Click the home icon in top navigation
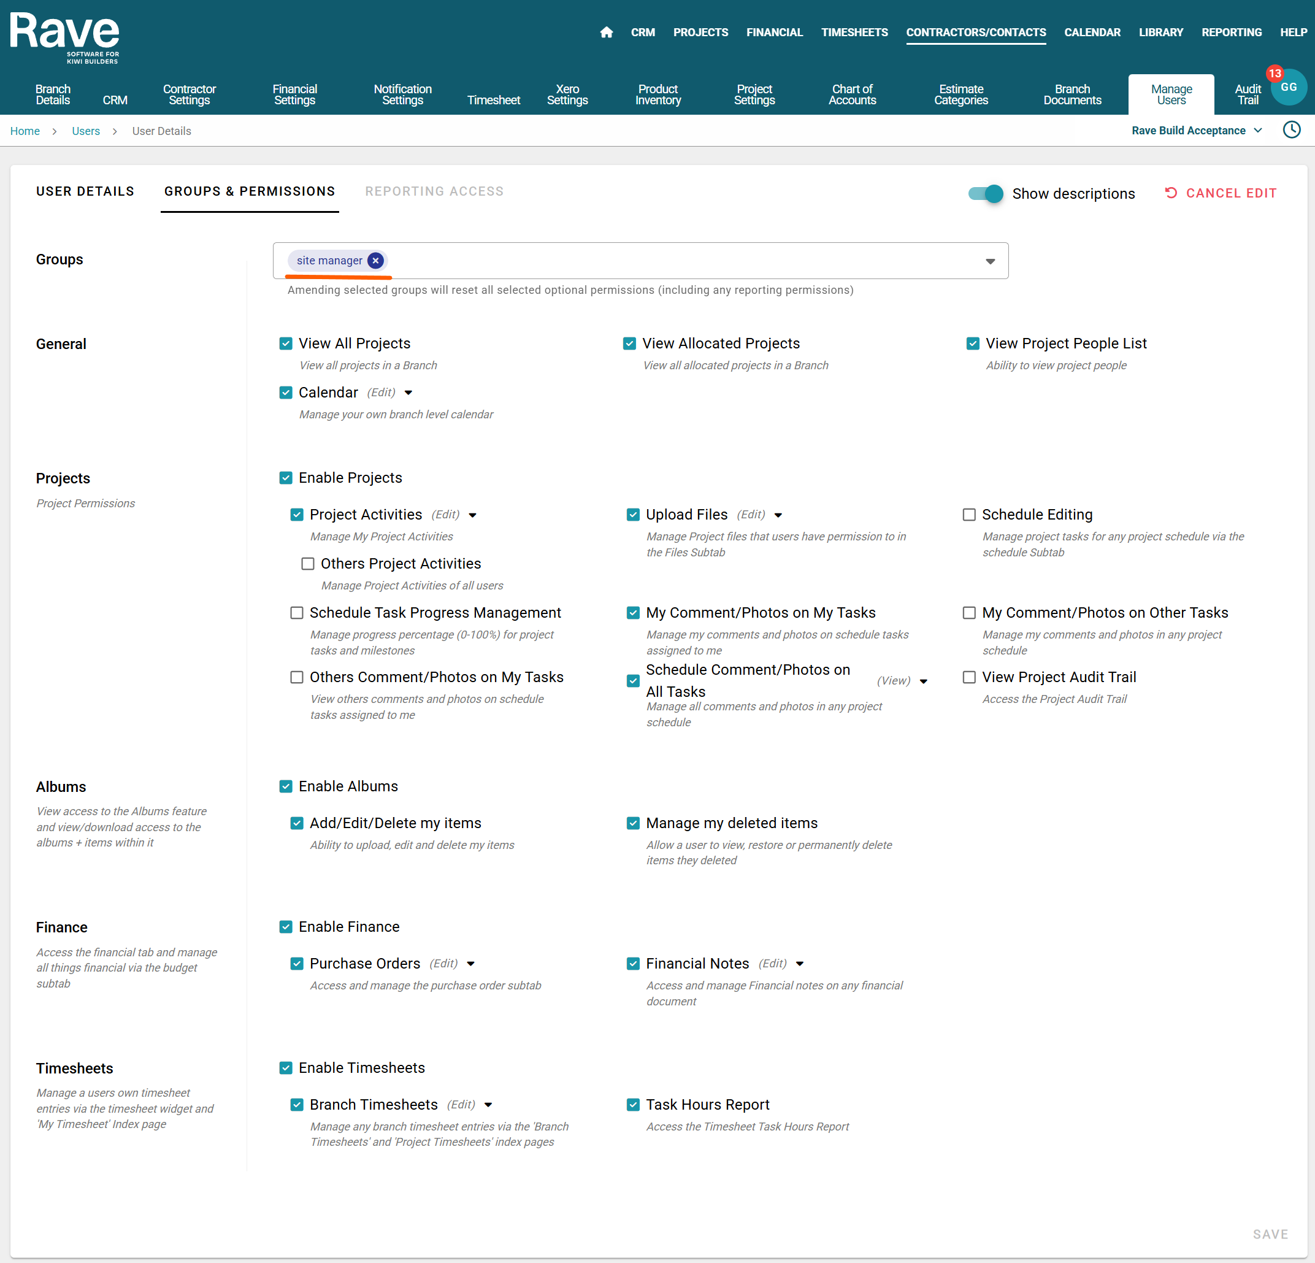The image size is (1315, 1263). 606,33
